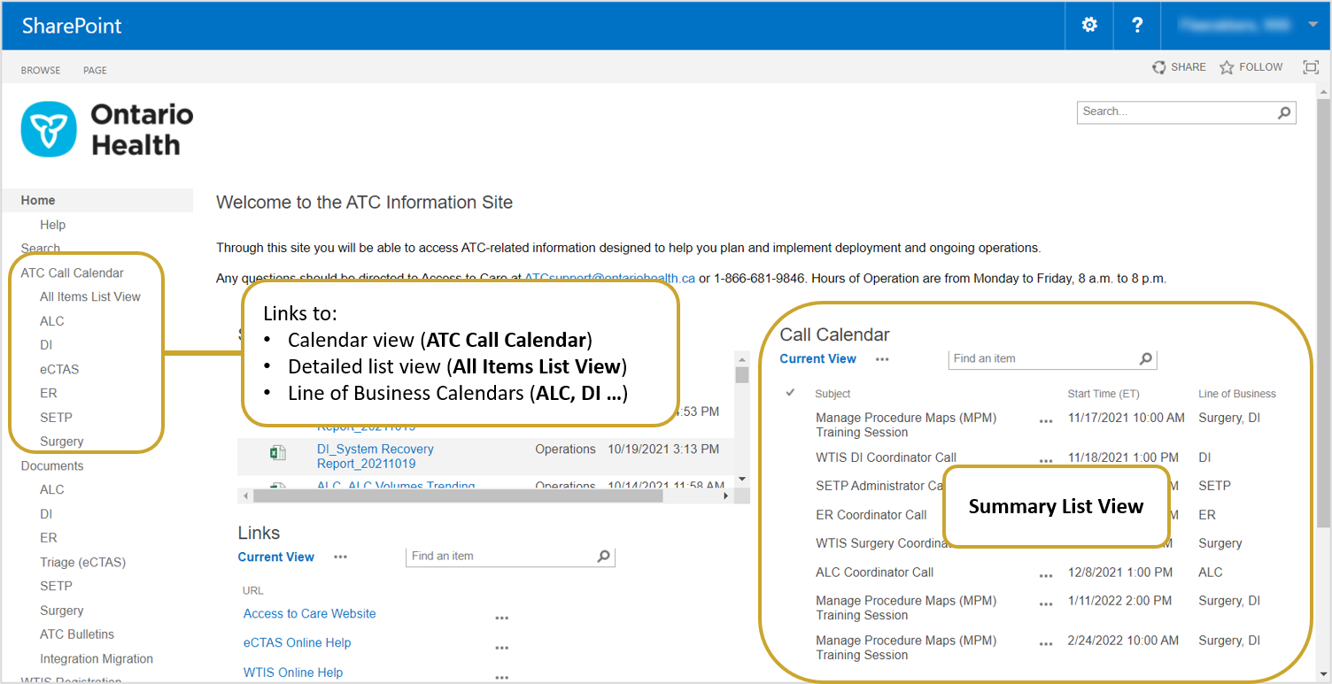
Task: Open ALC Coordinator Call item
Action: (875, 573)
